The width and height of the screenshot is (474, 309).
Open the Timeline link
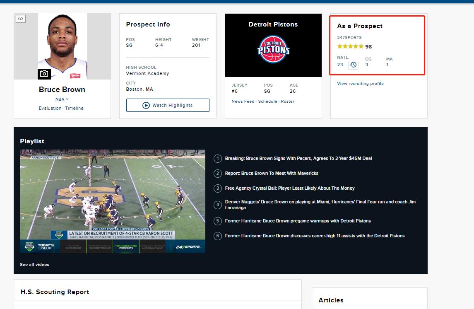coord(74,108)
